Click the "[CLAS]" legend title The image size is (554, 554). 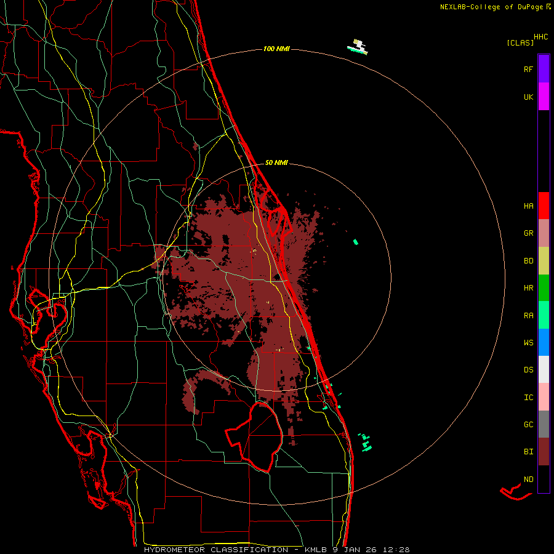520,43
